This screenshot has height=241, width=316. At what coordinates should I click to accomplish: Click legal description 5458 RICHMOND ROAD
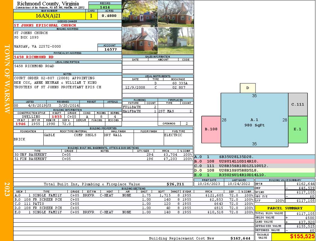click(x=34, y=66)
